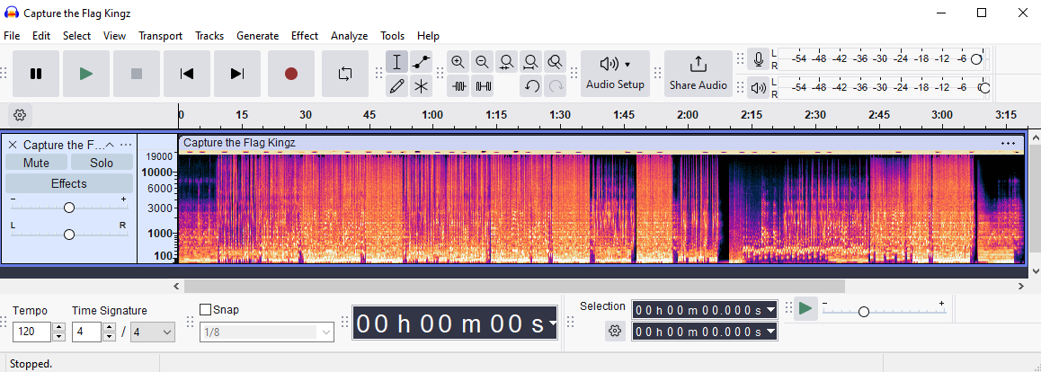Toggle the Loop playback button

coord(345,74)
